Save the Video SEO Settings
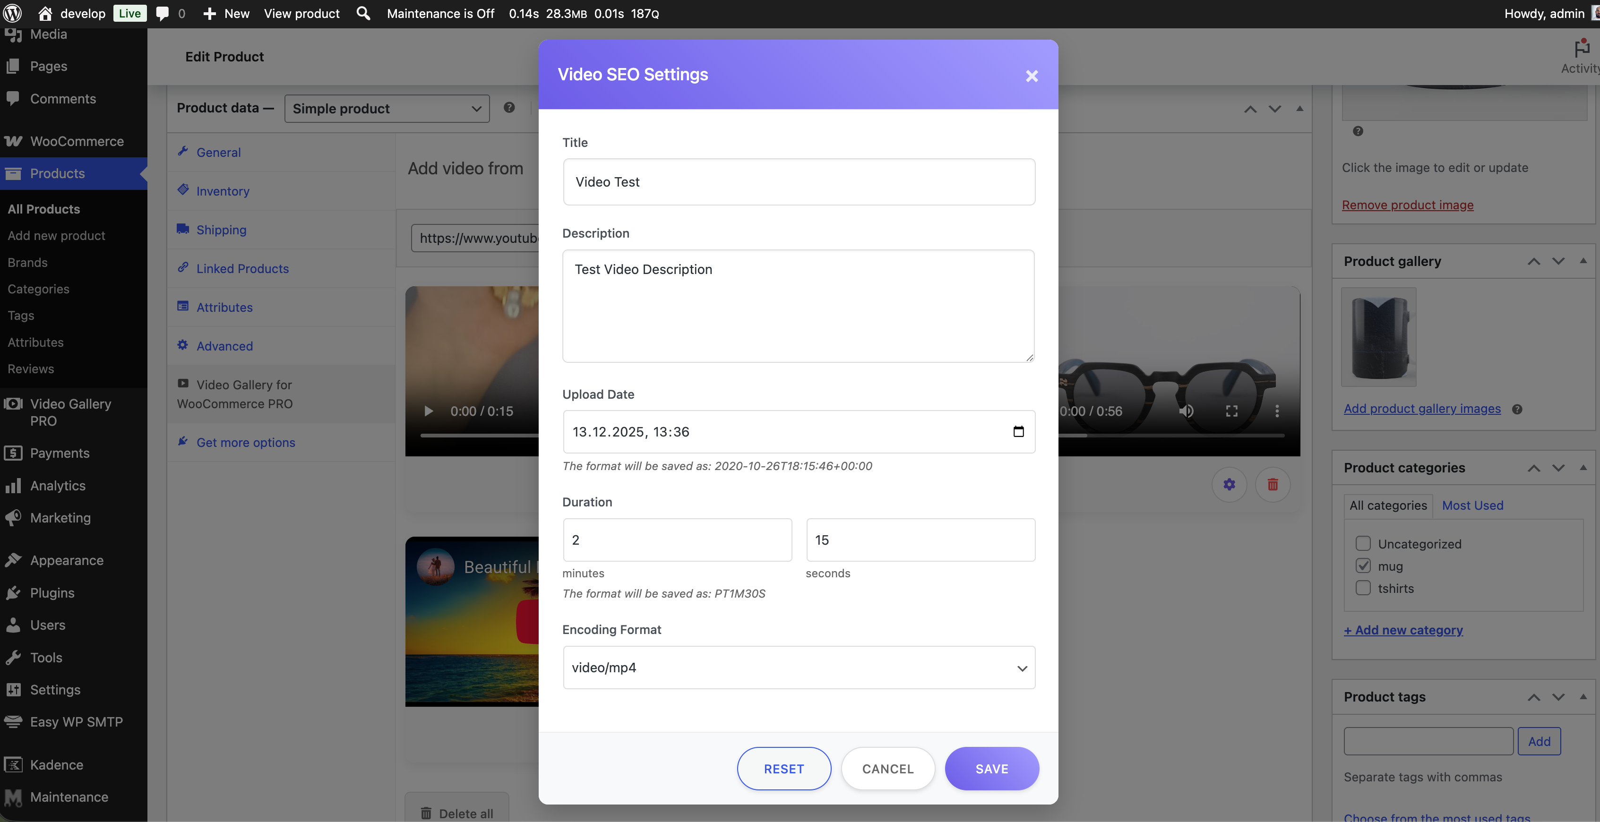Viewport: 1600px width, 822px height. (991, 768)
